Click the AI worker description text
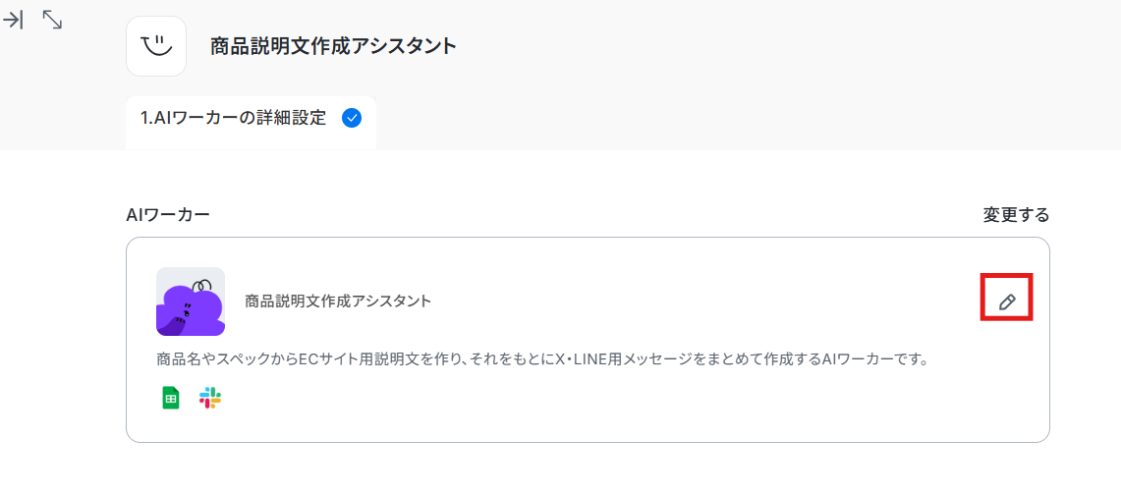Screen dimensions: 1121x493 [x=542, y=359]
